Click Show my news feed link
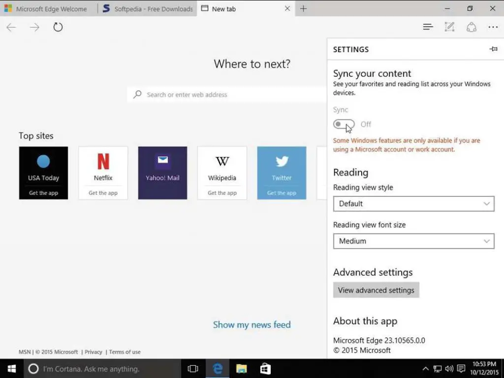 (252, 325)
